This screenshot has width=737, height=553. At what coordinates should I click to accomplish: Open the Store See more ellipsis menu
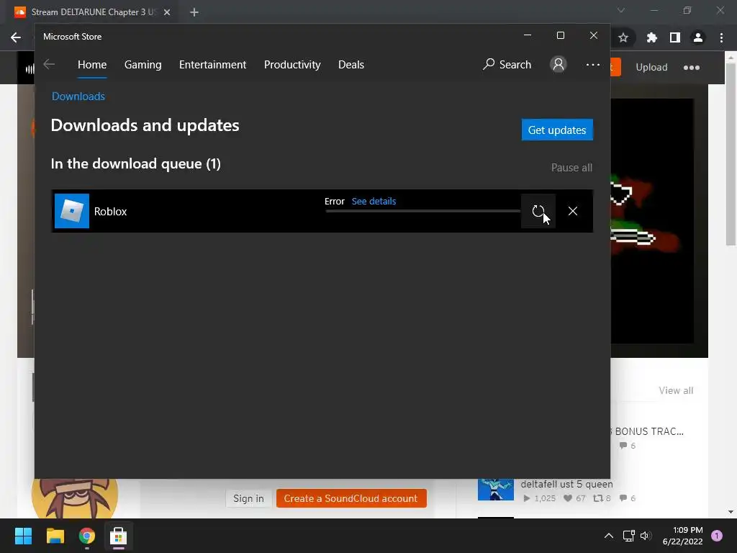coord(593,64)
